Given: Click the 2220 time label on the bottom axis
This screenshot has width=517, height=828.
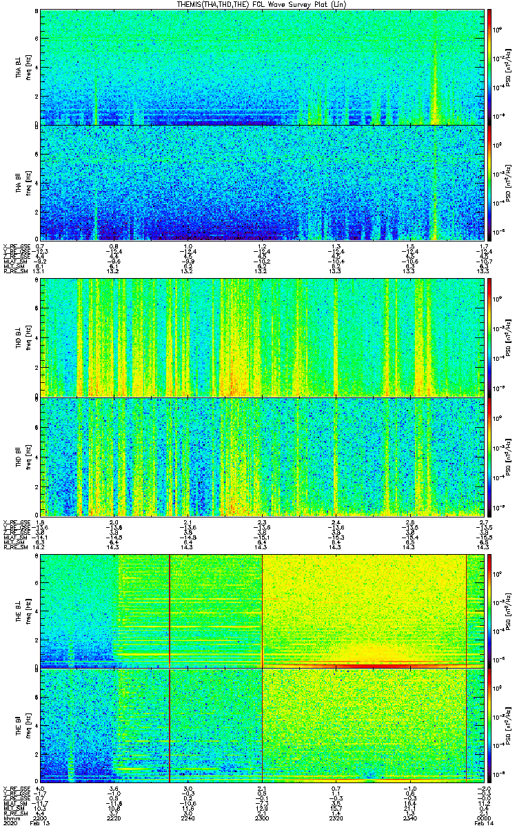Looking at the screenshot, I should pos(114,818).
